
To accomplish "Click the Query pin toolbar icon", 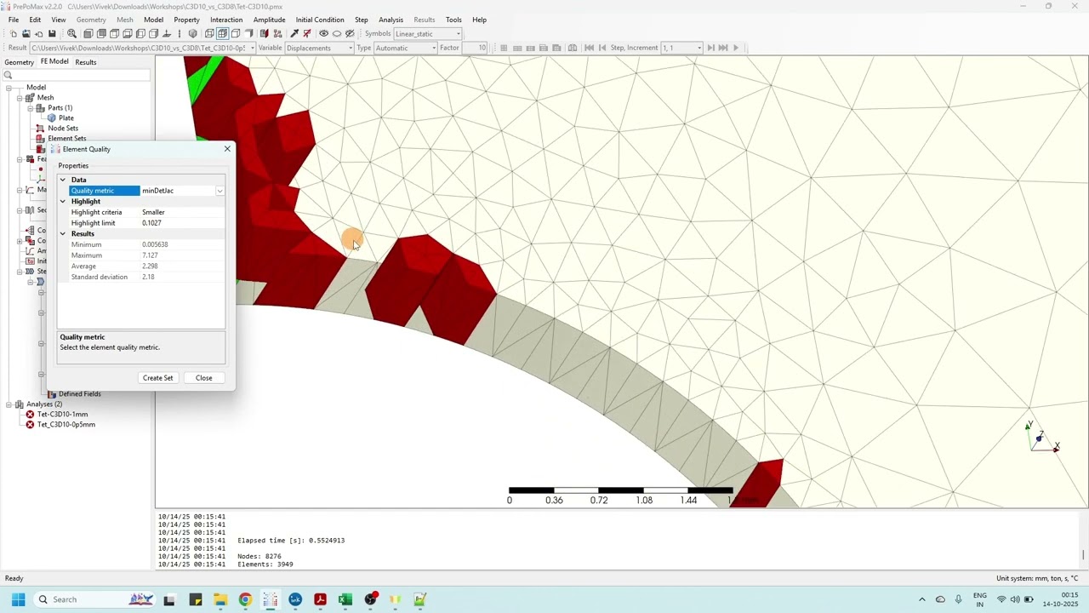I will (294, 33).
